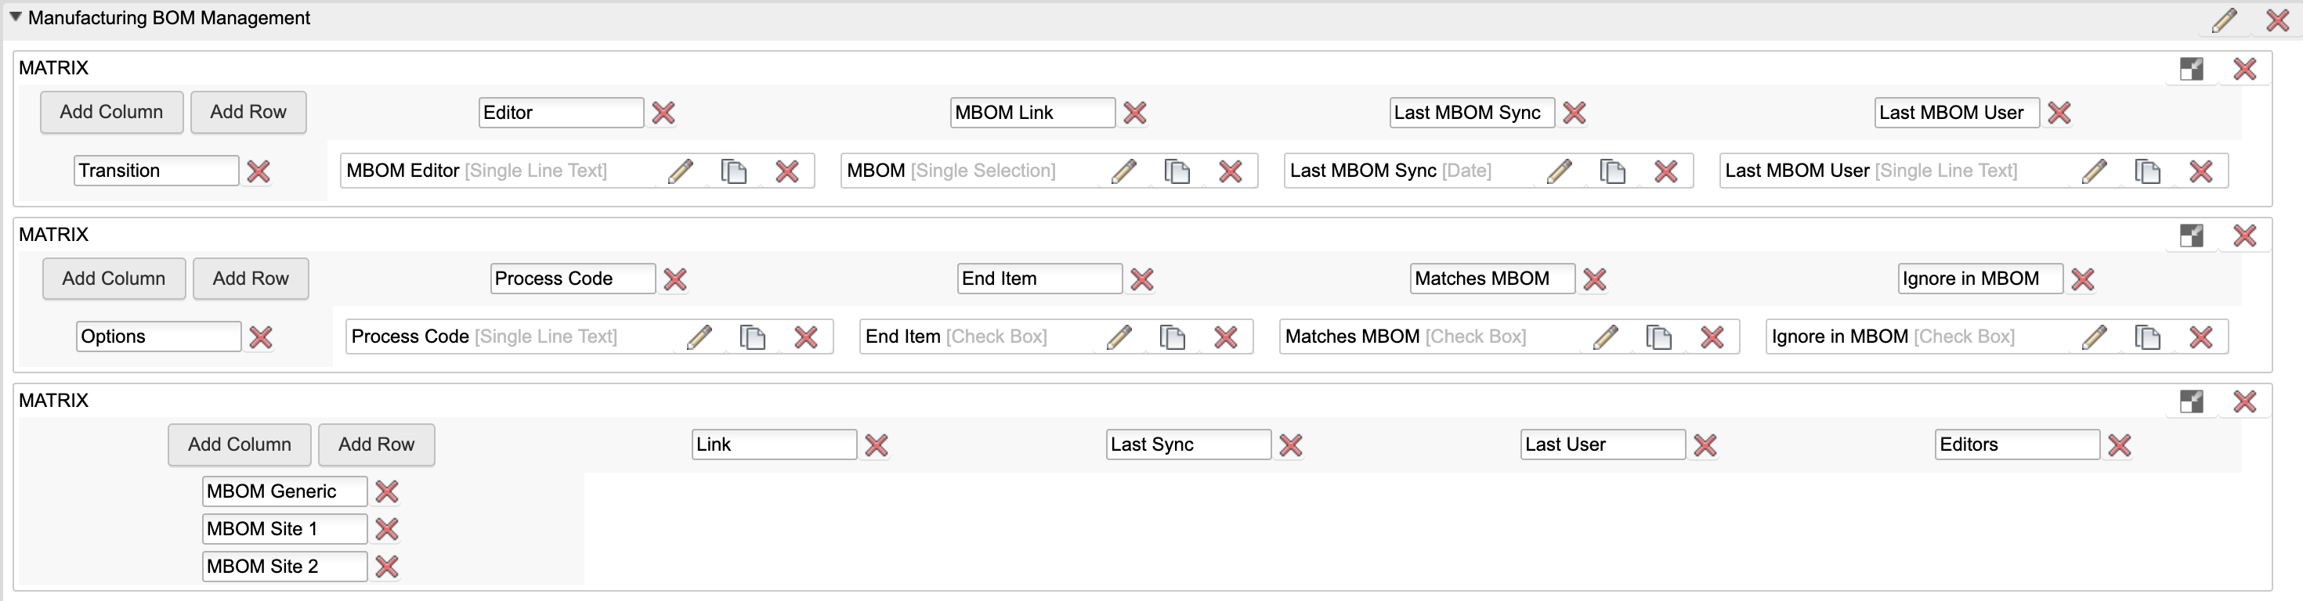
Task: Edit the Last MBOM User text field
Action: pos(2094,171)
